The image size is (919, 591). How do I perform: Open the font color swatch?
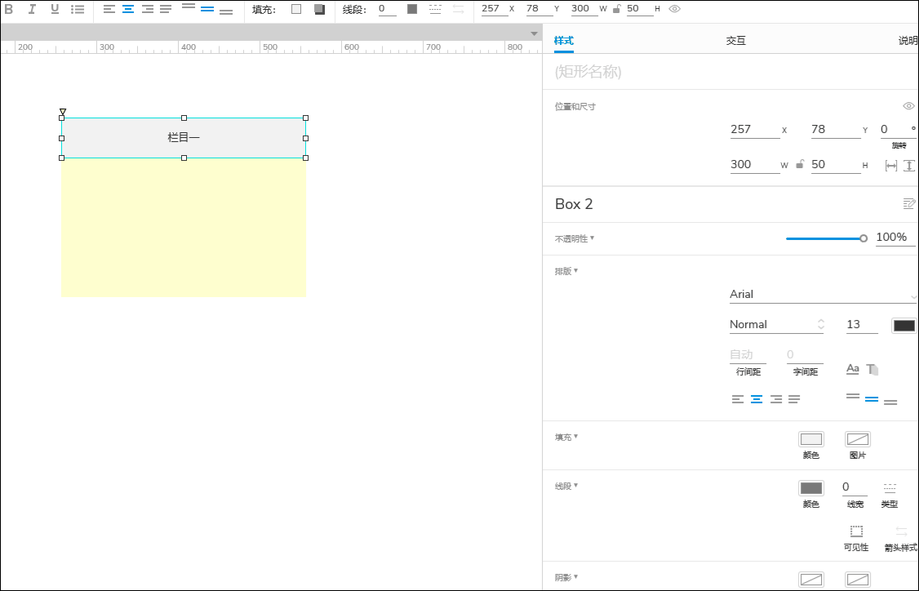(x=903, y=326)
